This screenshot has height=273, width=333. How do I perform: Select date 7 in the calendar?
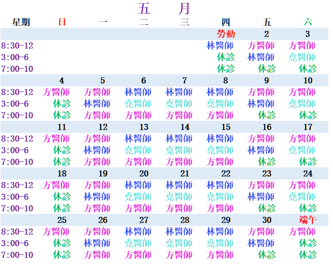[185, 80]
